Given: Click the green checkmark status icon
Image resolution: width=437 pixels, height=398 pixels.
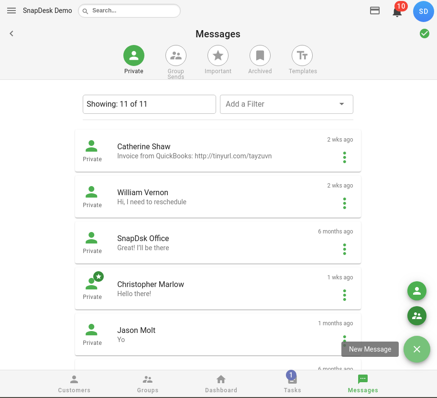Looking at the screenshot, I should [x=425, y=33].
